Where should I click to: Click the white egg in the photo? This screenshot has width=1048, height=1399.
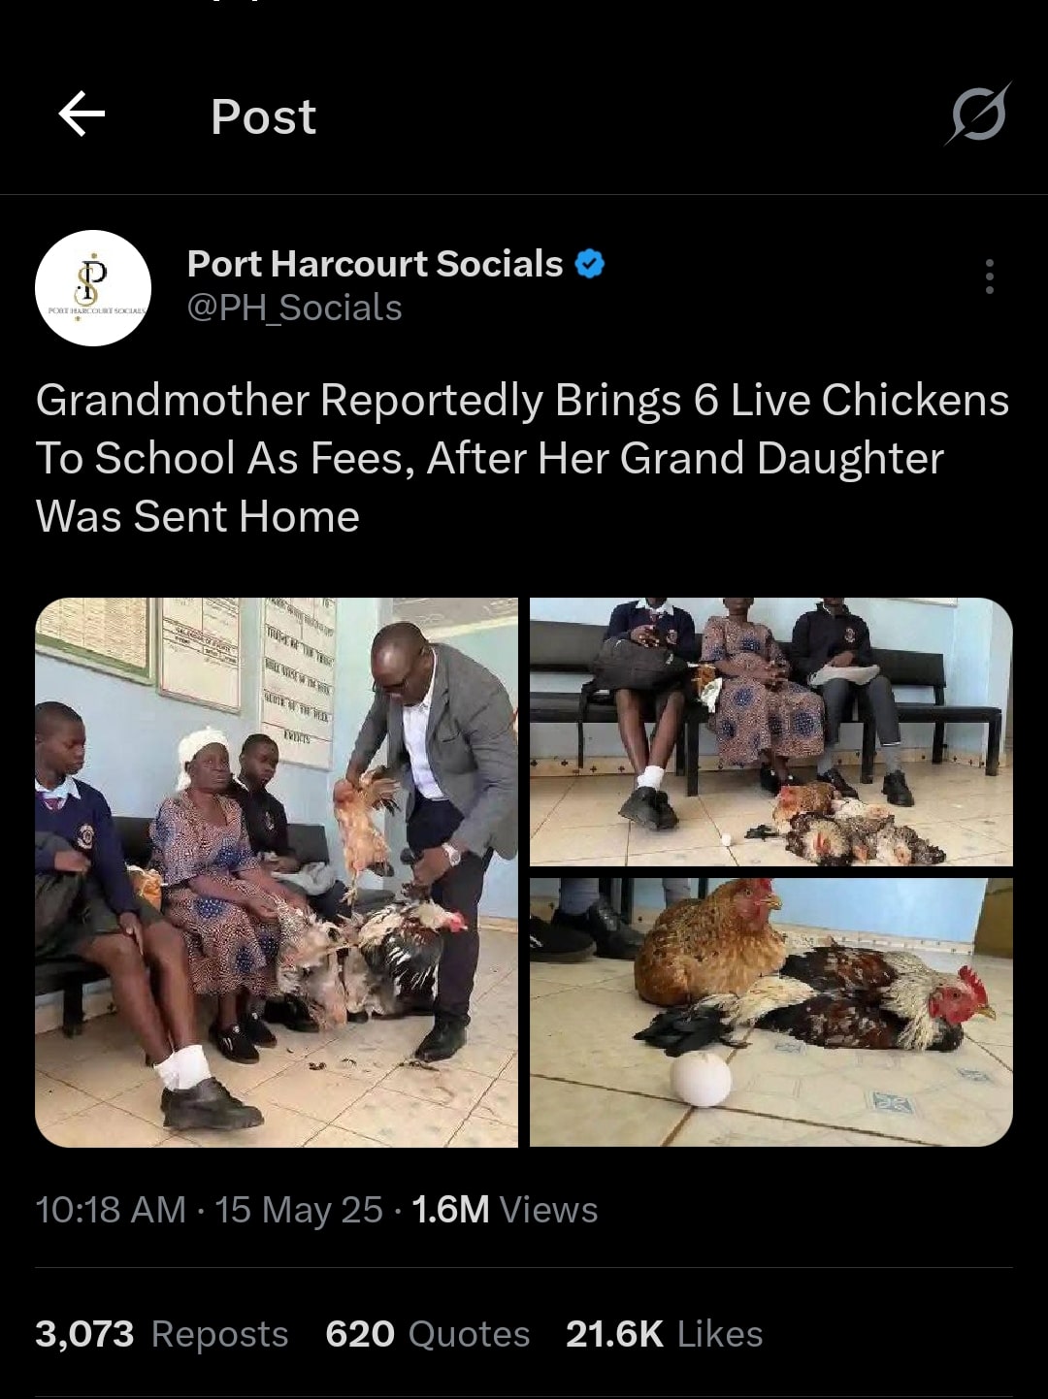tap(701, 1078)
